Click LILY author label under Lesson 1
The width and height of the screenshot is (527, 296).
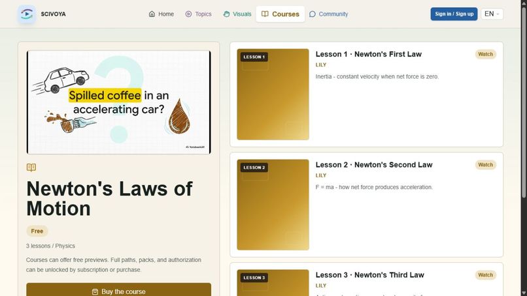coord(320,65)
